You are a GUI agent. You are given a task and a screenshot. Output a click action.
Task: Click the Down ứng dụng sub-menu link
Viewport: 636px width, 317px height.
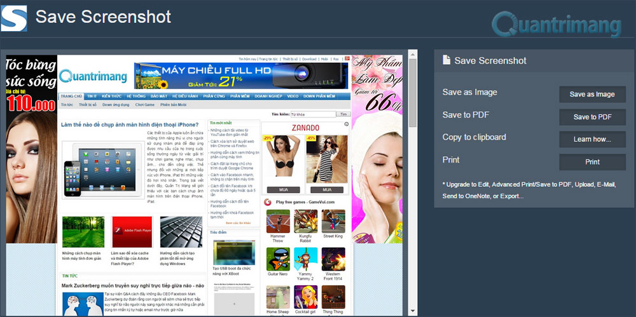[116, 105]
